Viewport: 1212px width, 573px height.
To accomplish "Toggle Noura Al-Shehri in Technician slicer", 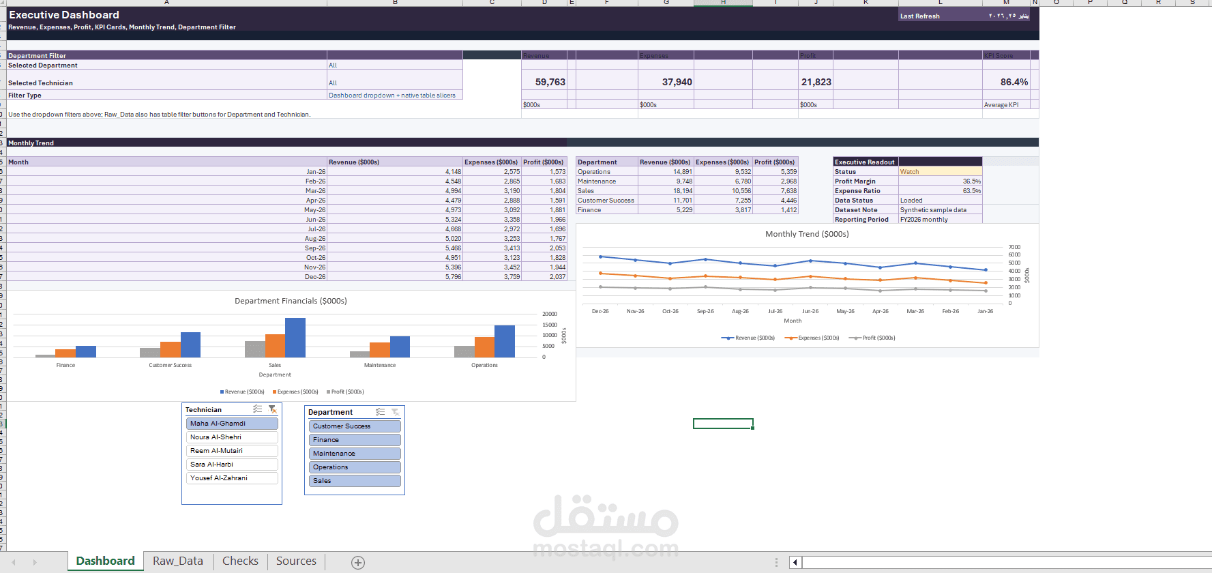I will pyautogui.click(x=232, y=437).
